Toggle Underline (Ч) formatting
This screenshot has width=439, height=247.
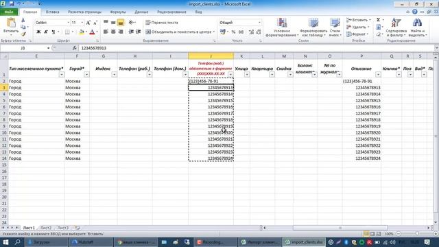point(54,32)
